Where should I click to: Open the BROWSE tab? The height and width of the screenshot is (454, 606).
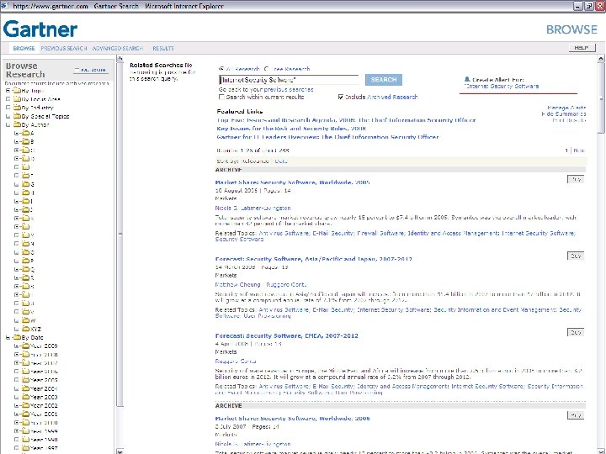24,48
